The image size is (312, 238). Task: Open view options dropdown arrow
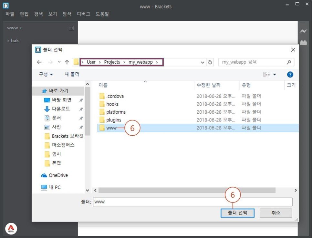(x=275, y=75)
